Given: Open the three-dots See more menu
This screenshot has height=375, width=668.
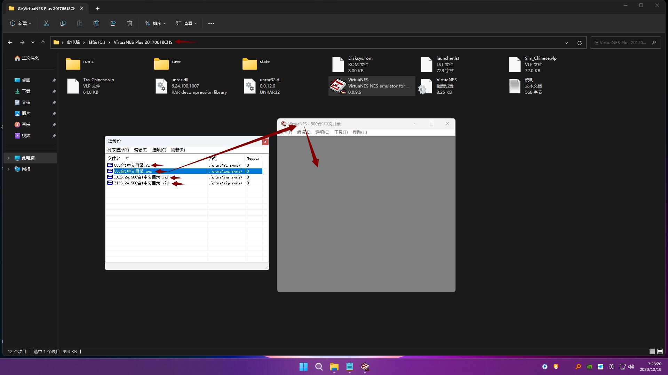Looking at the screenshot, I should [211, 23].
